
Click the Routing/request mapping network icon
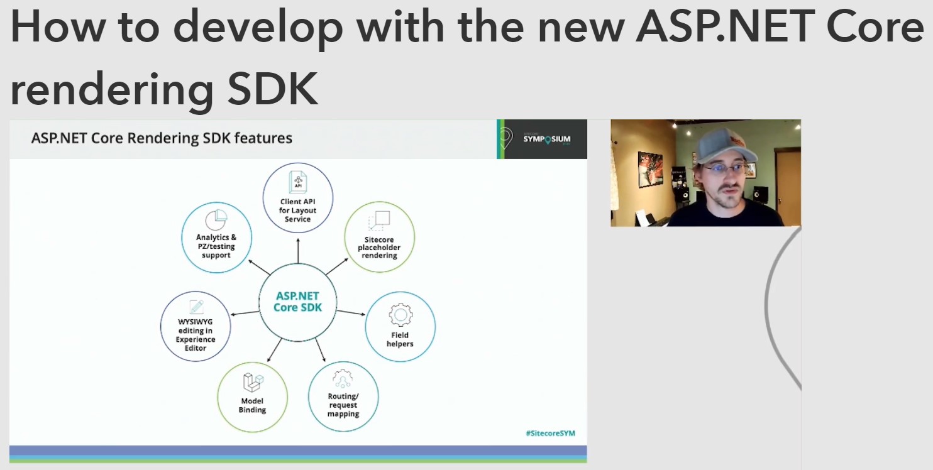343,379
